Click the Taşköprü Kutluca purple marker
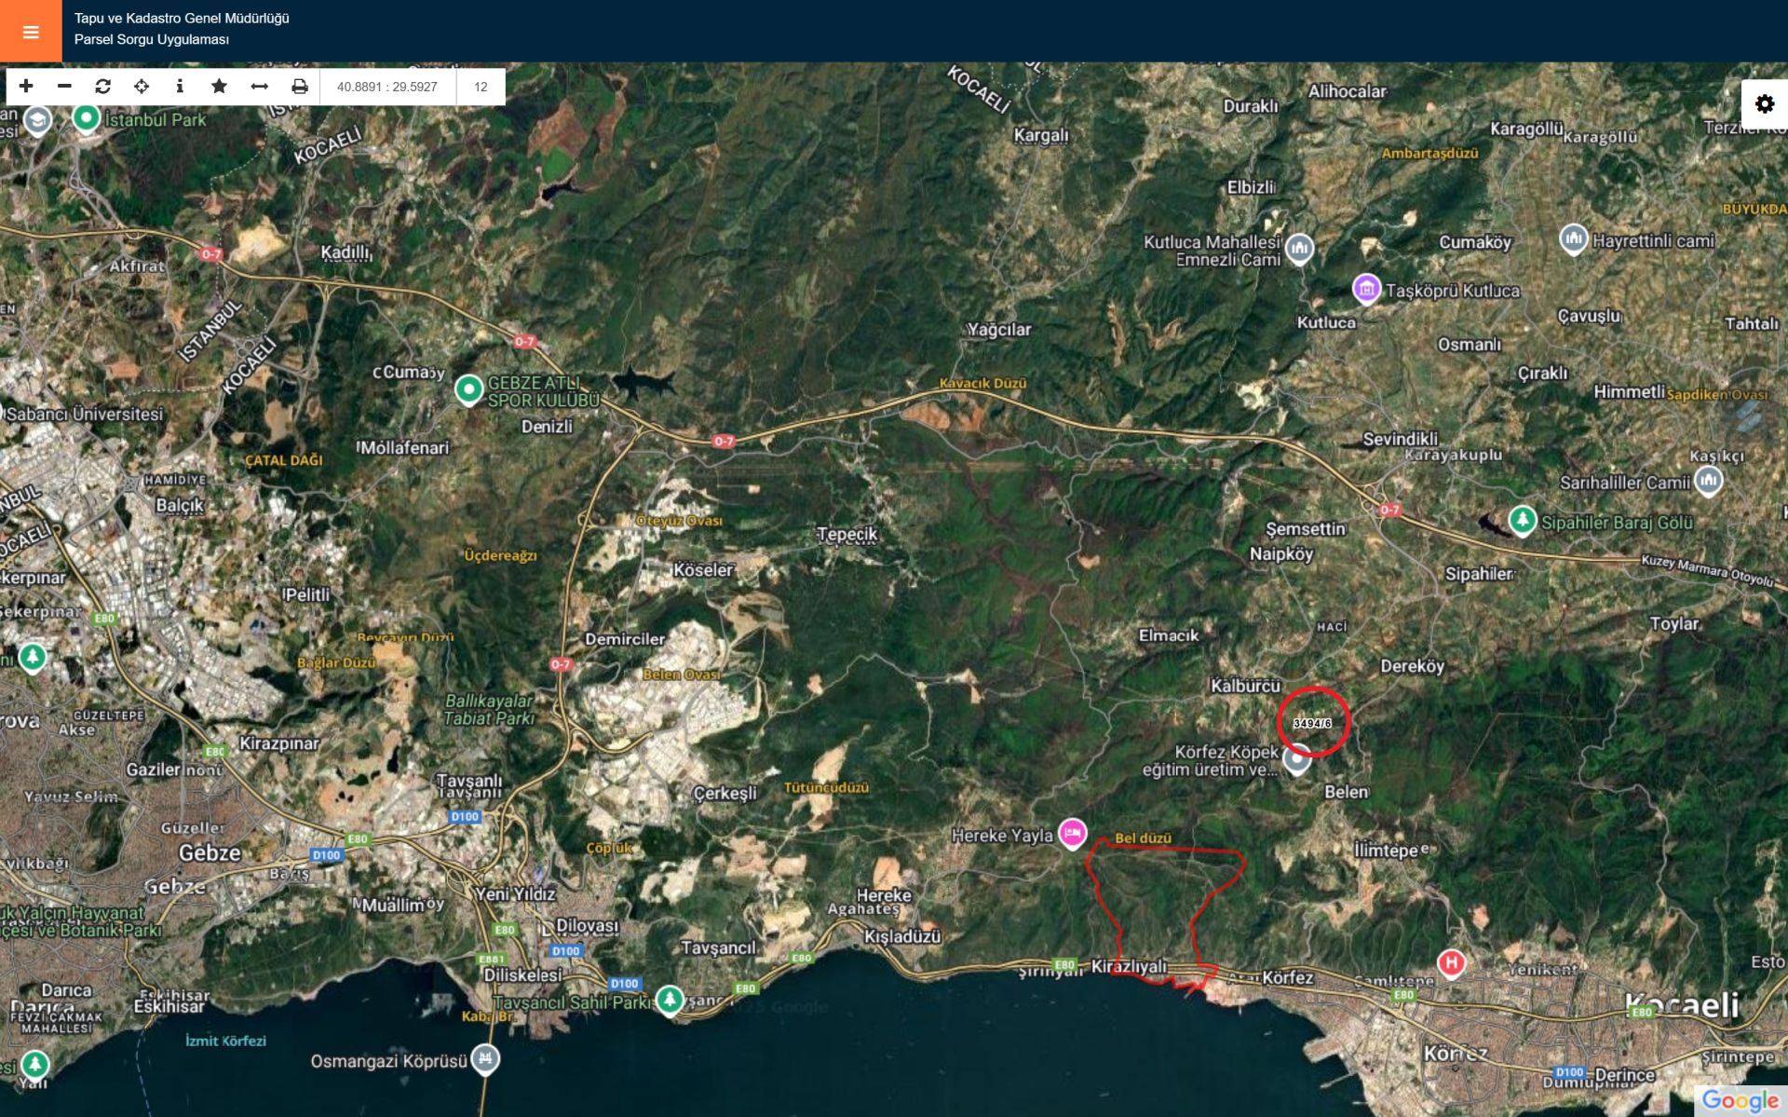This screenshot has height=1117, width=1788. [x=1366, y=288]
